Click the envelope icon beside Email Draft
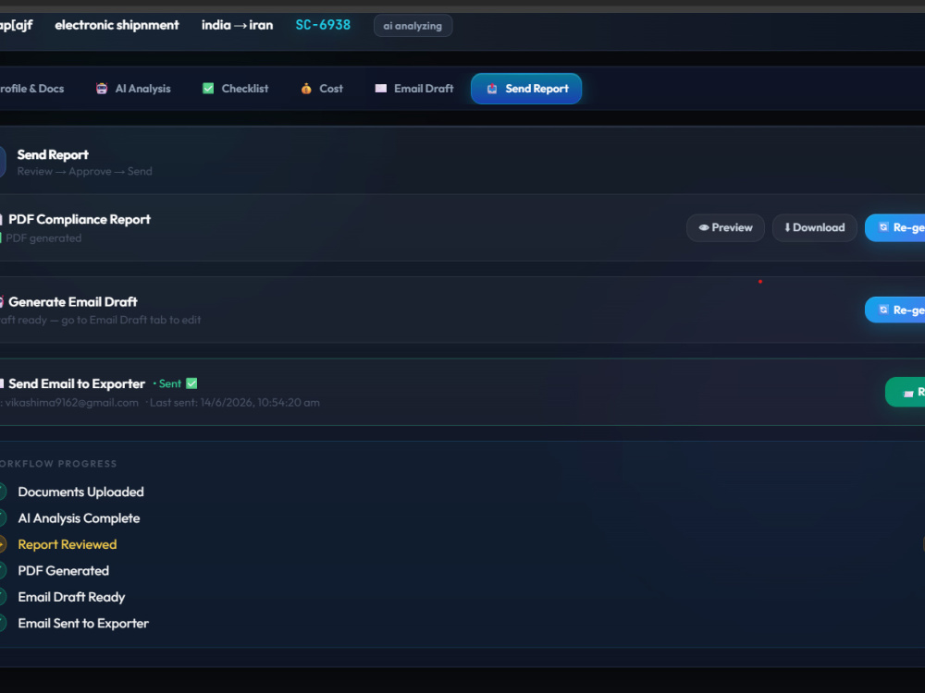925x693 pixels. 381,89
